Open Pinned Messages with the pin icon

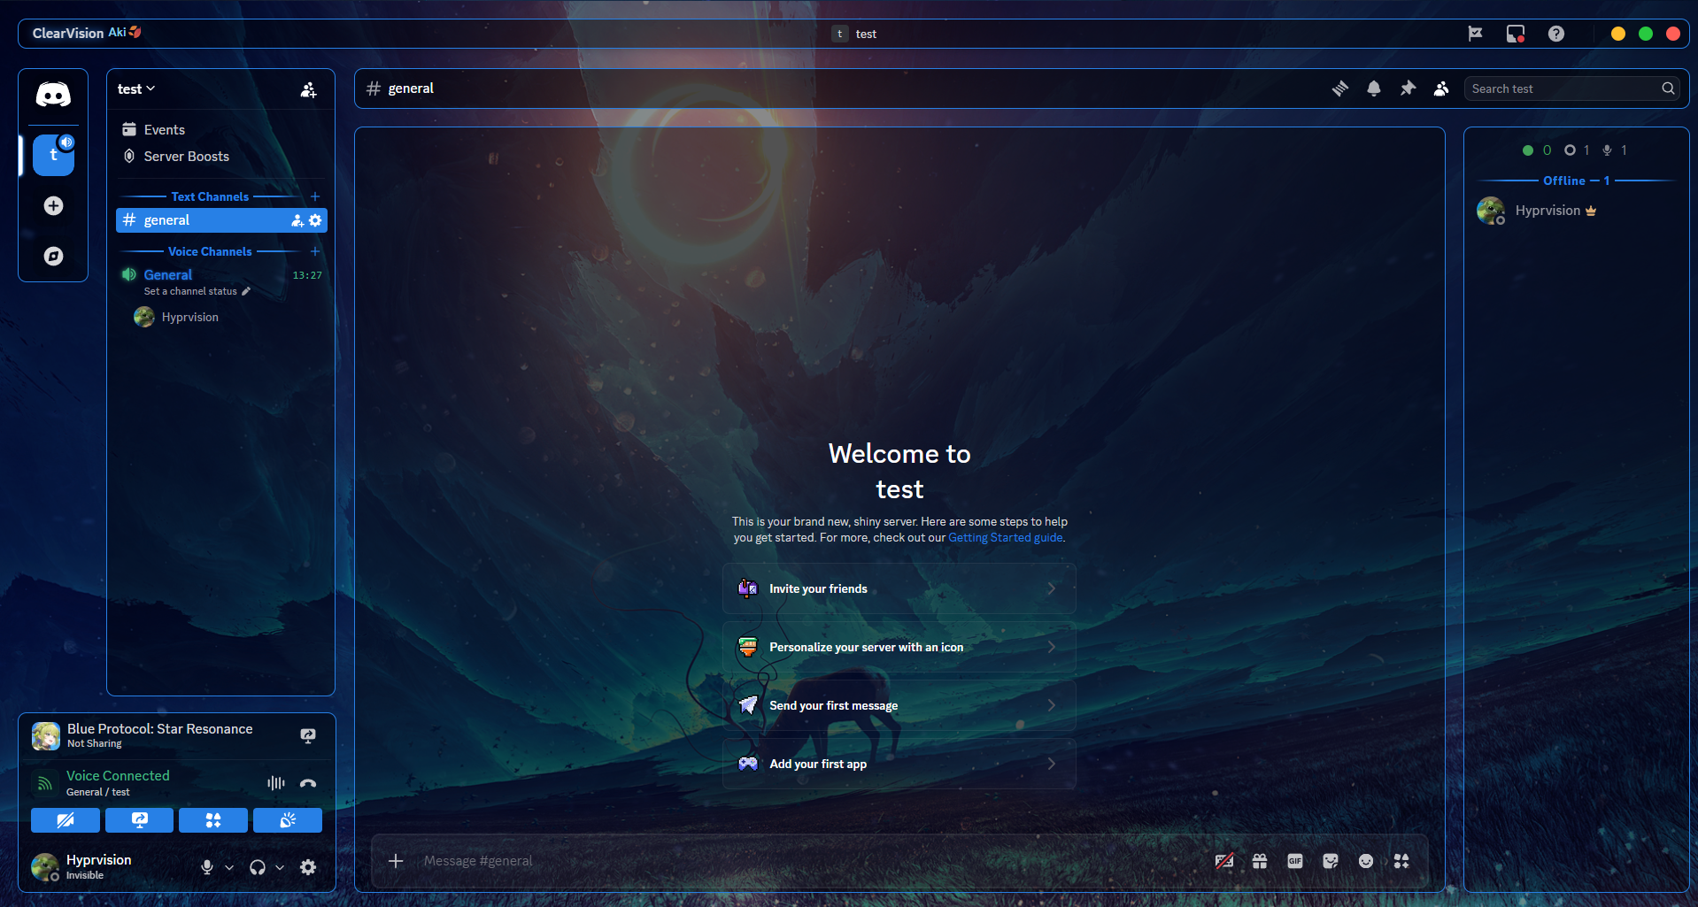coord(1408,88)
